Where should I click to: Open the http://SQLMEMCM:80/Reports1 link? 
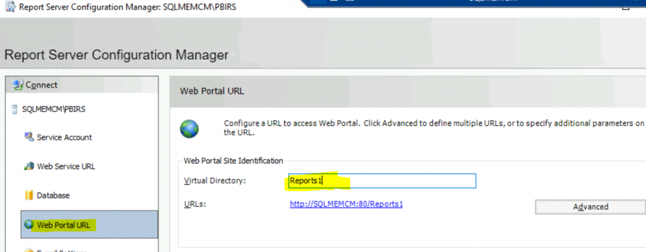pos(346,204)
